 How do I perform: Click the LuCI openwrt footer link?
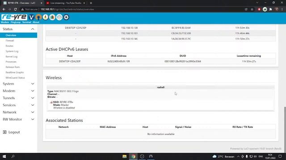tap(256, 148)
